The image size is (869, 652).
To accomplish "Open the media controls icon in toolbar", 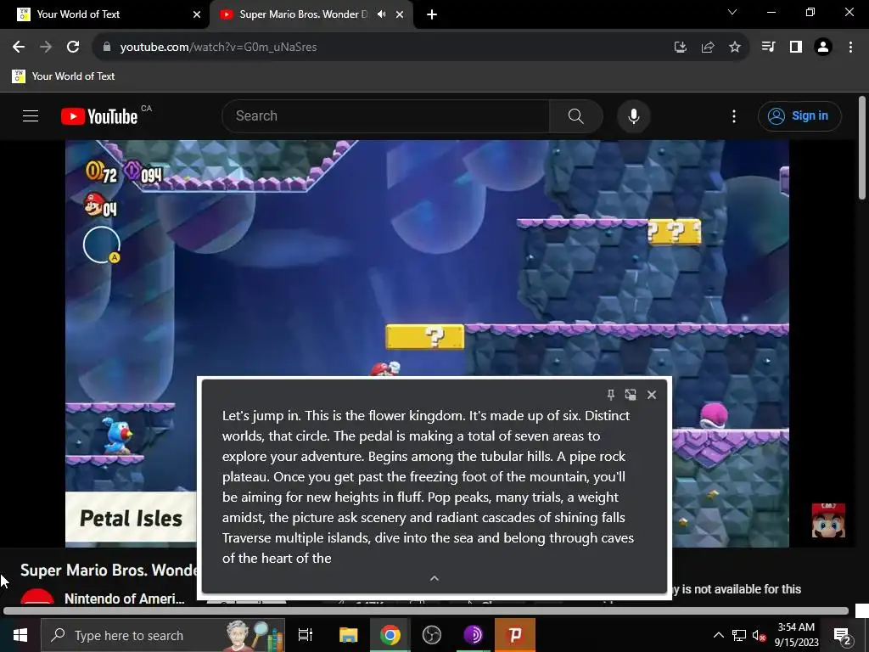I will pyautogui.click(x=768, y=48).
